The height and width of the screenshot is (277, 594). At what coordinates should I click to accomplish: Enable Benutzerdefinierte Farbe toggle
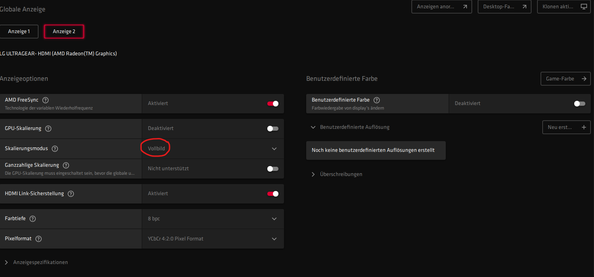(580, 104)
